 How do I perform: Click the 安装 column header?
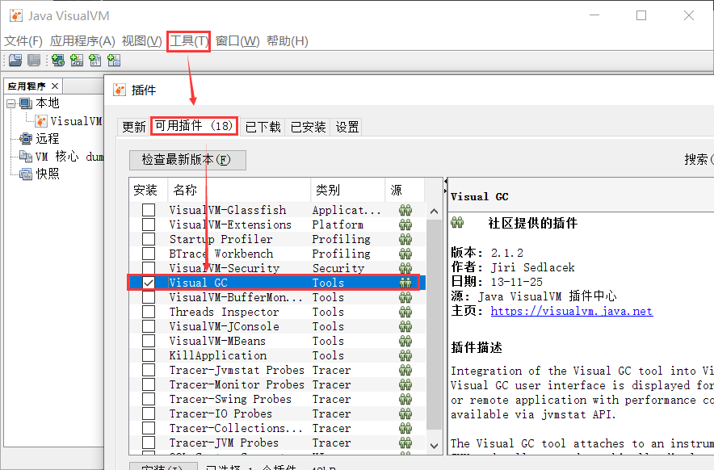point(149,190)
